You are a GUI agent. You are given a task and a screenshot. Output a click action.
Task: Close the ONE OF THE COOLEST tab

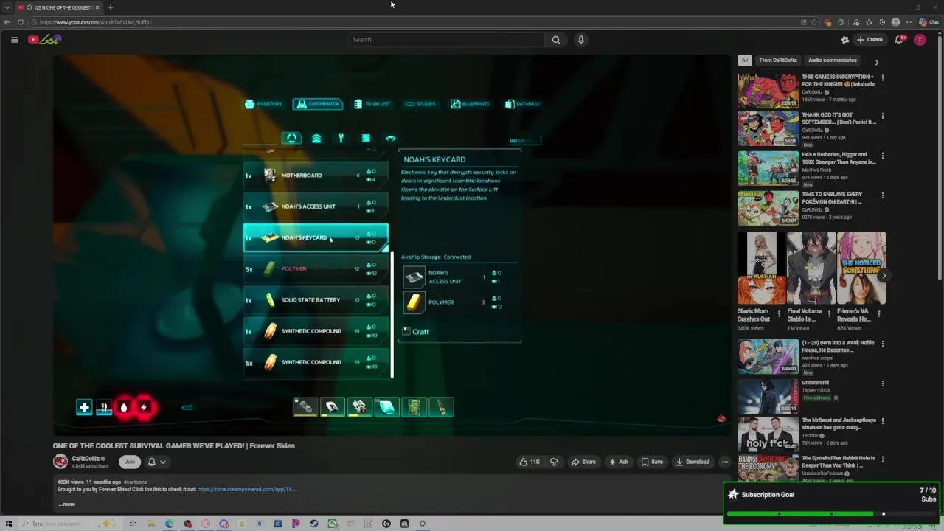pyautogui.click(x=97, y=7)
